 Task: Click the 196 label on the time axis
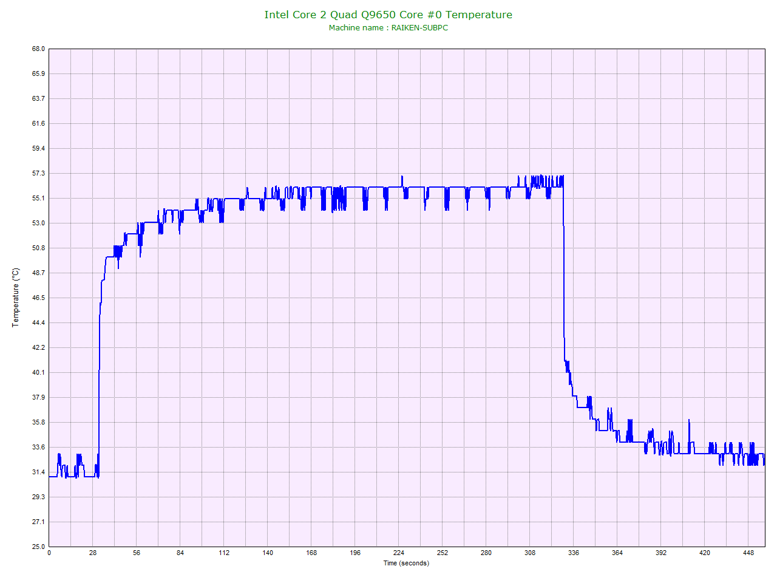click(x=355, y=553)
